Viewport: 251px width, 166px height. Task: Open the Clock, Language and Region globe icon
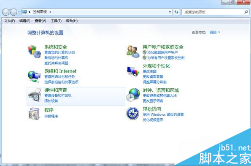(133, 95)
